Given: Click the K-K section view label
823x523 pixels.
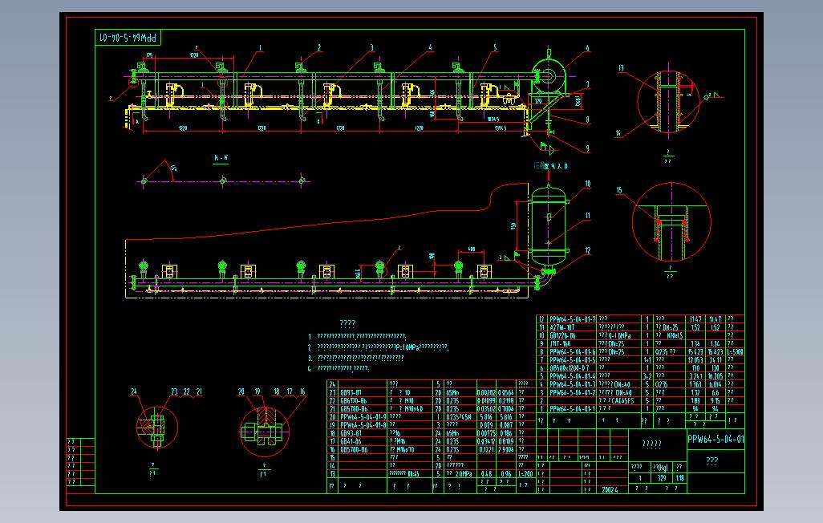Looking at the screenshot, I should 221,157.
